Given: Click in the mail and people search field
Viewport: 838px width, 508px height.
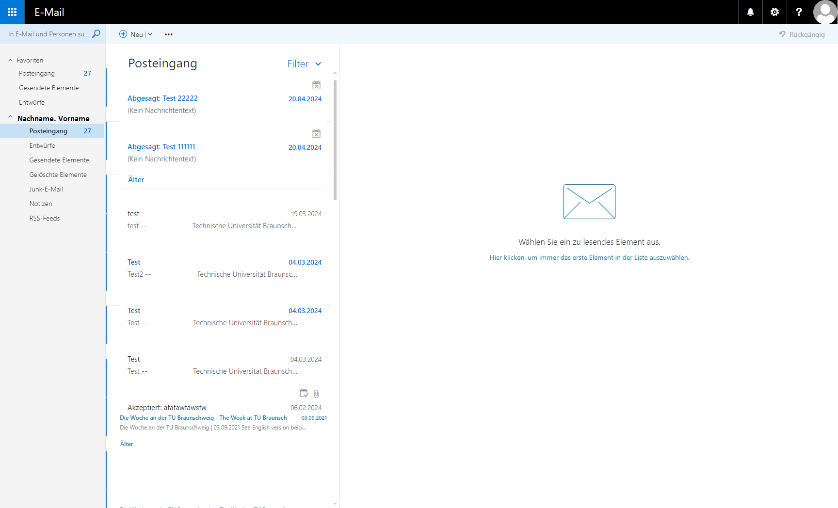Looking at the screenshot, I should click(48, 34).
